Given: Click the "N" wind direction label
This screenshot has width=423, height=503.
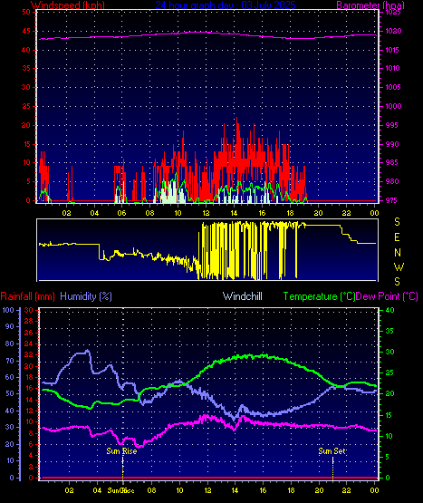Looking at the screenshot, I should click(398, 253).
